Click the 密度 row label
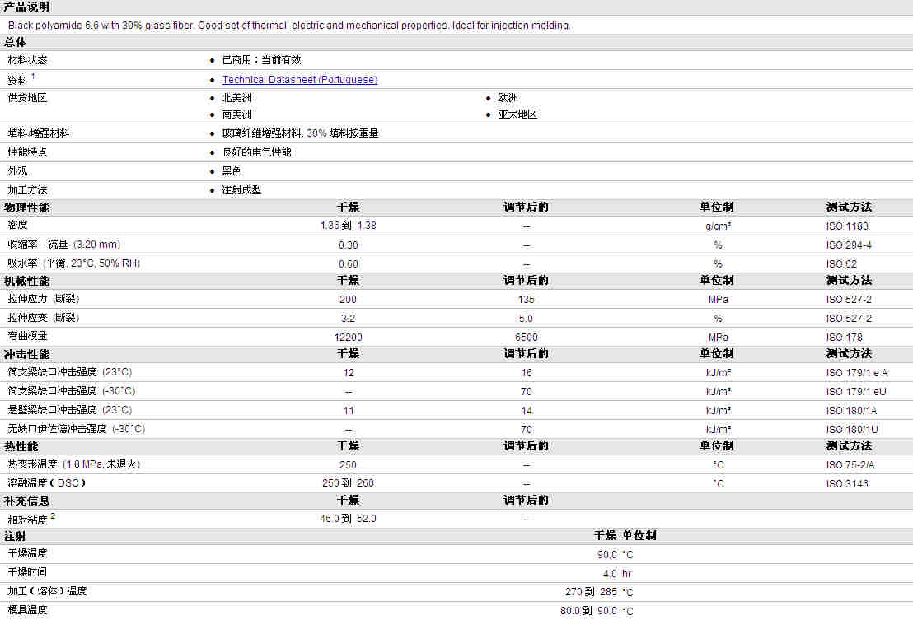 (x=17, y=225)
